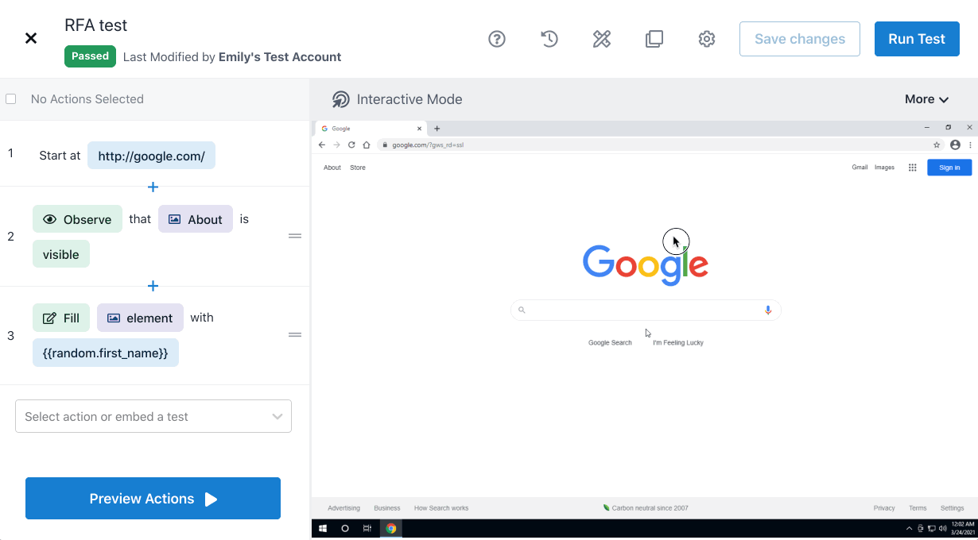Image resolution: width=978 pixels, height=540 pixels.
Task: Open the tools cross-wrench-pencil icon
Action: tap(602, 39)
